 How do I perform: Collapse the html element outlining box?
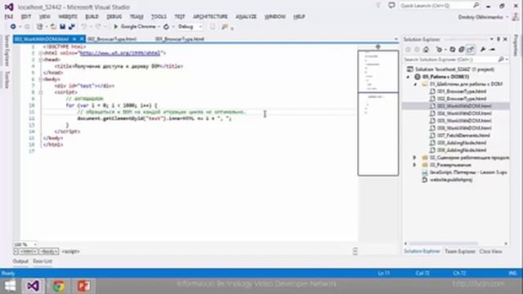[40, 53]
